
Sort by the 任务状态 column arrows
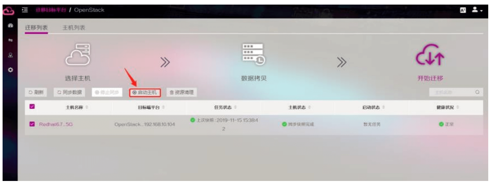tap(235, 107)
